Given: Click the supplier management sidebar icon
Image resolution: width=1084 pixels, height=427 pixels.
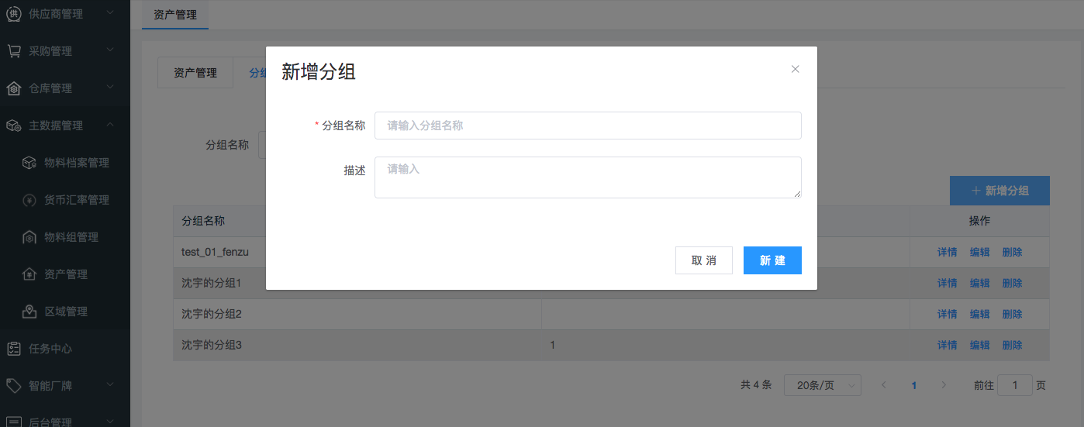Looking at the screenshot, I should [13, 13].
